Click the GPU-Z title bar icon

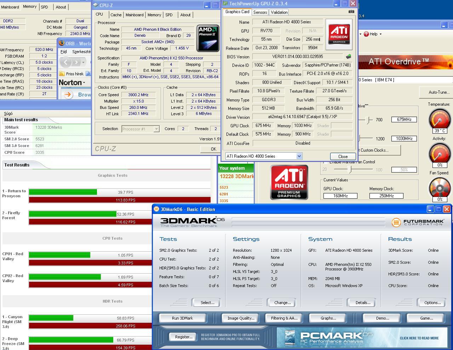pos(225,4)
